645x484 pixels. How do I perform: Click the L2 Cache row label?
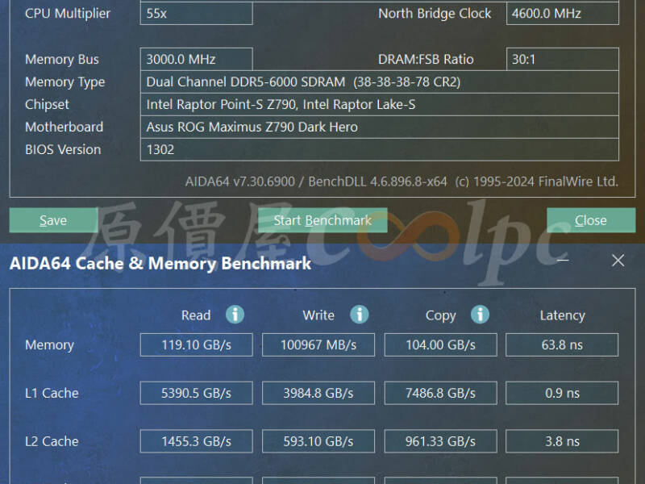point(52,441)
